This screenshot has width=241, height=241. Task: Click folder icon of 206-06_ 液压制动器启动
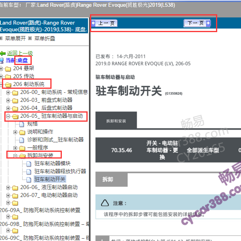pyautogui.click(x=15, y=188)
